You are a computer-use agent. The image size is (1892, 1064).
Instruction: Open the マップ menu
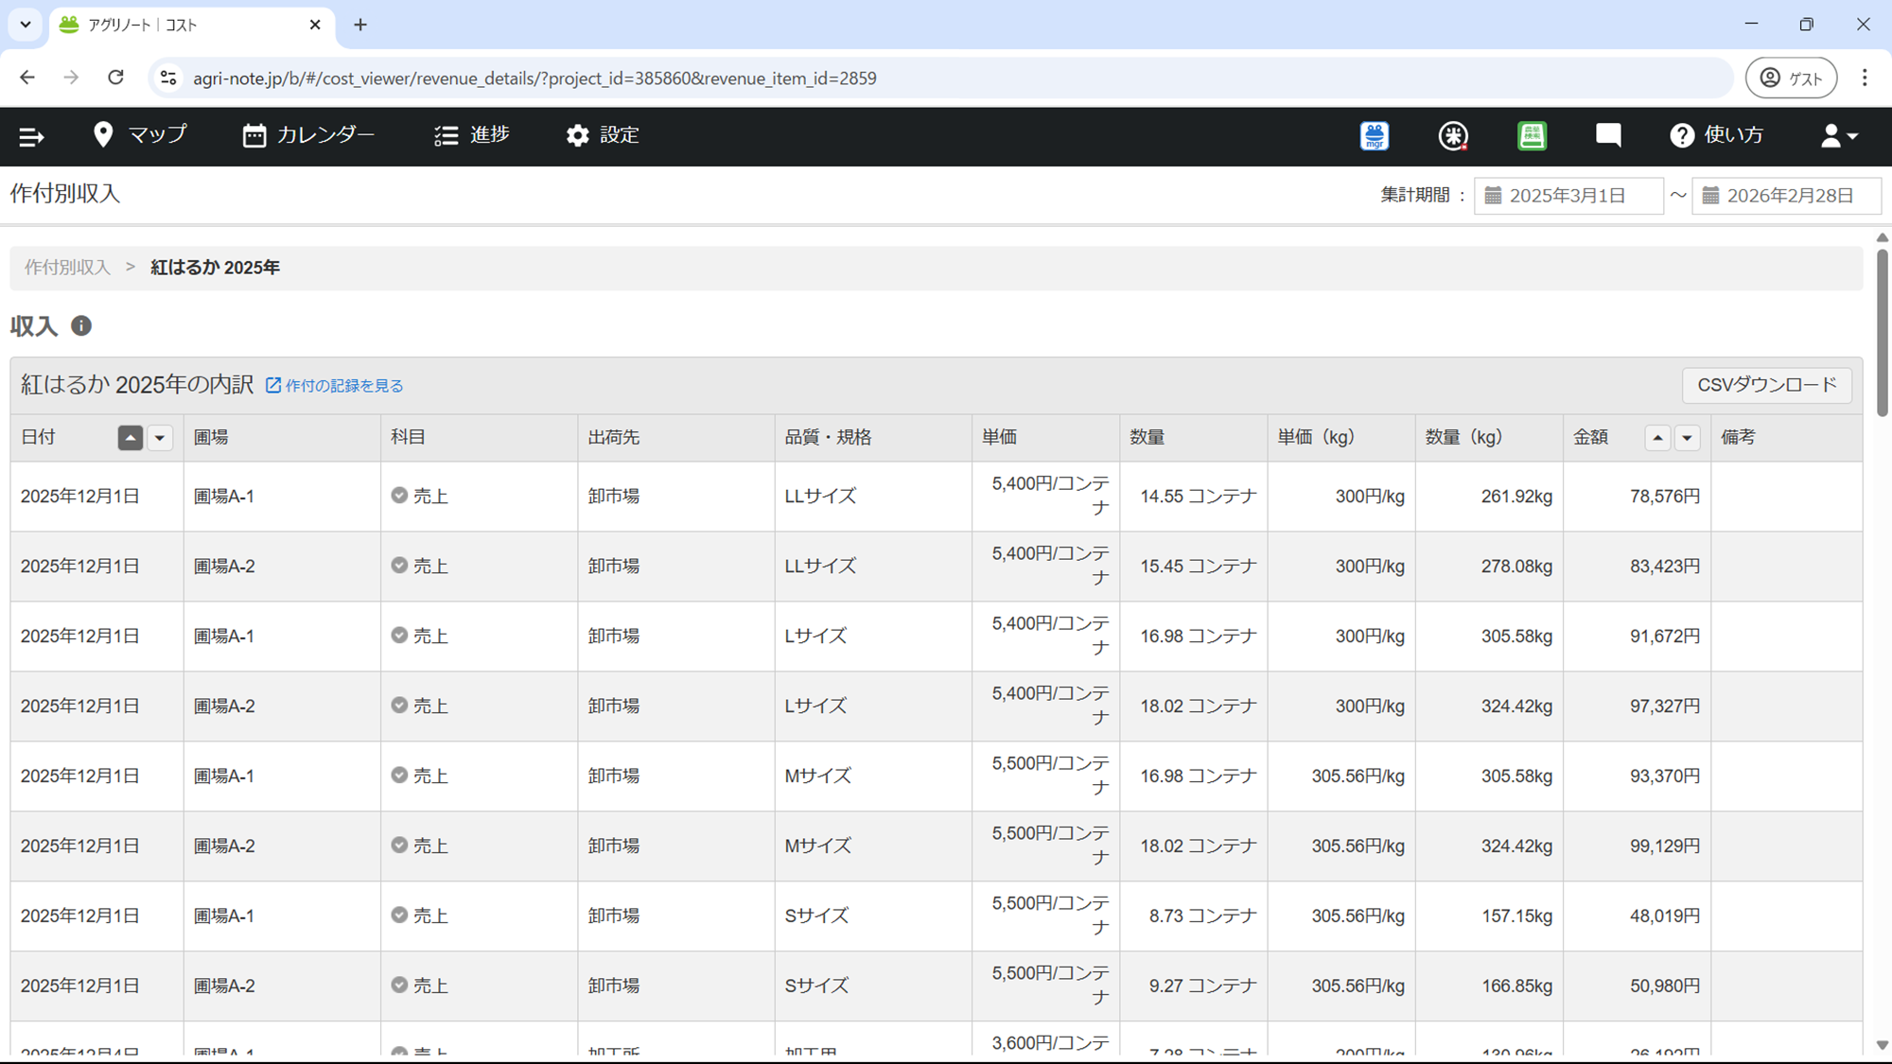click(x=140, y=135)
